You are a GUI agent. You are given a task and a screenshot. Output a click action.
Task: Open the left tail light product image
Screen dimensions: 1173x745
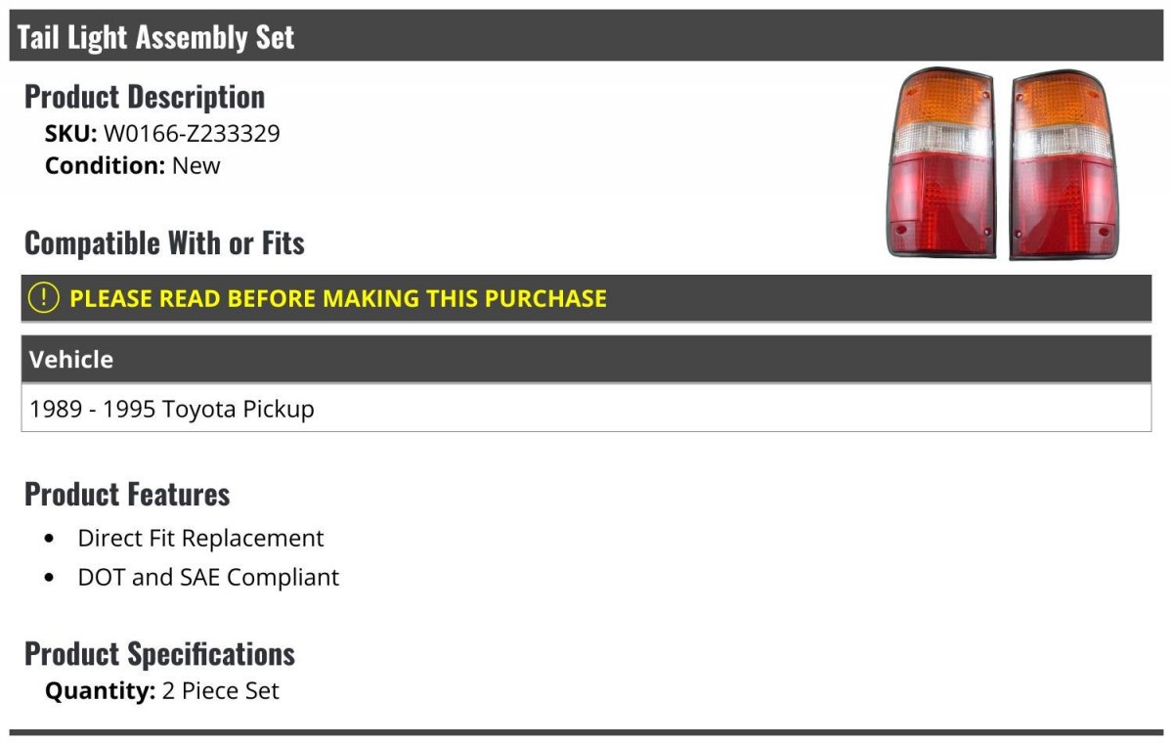click(x=941, y=163)
